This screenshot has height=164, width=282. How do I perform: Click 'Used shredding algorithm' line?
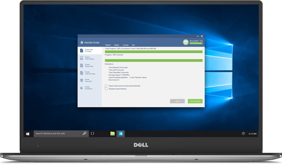(x=128, y=78)
